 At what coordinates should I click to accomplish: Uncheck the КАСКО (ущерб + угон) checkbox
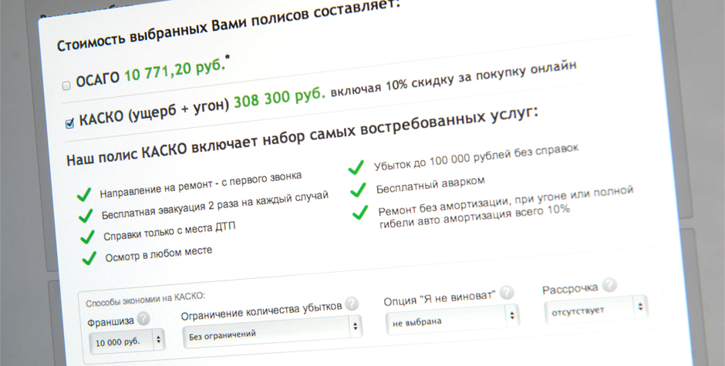(x=69, y=123)
